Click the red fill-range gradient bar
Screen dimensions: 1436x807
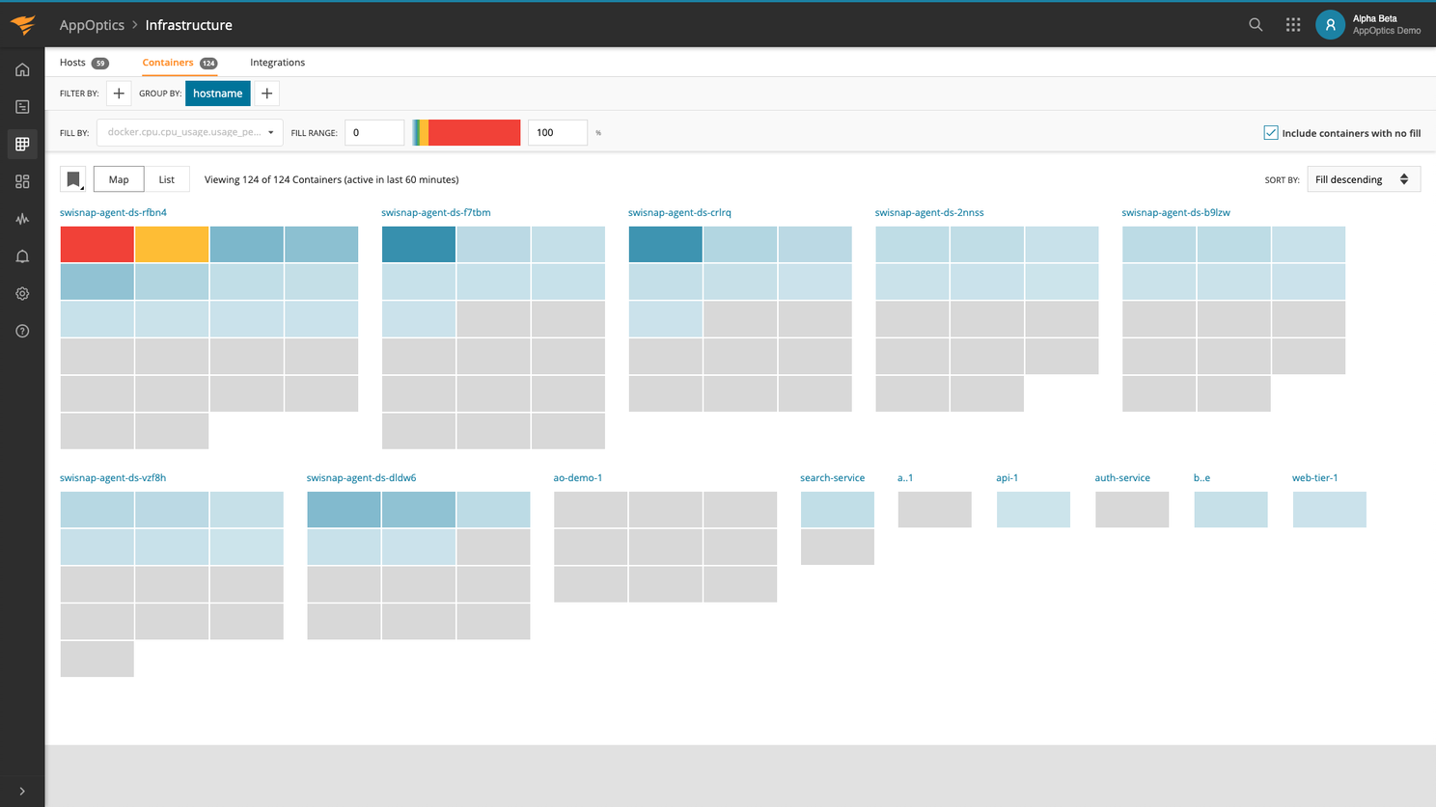pyautogui.click(x=478, y=132)
